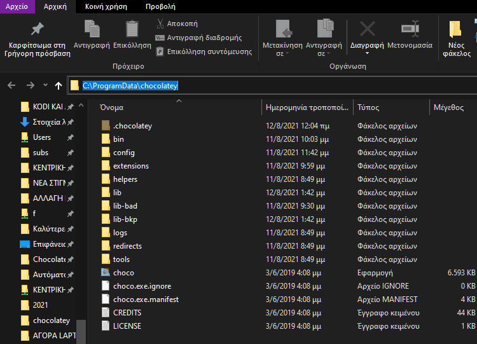Open the File menu tab
Image resolution: width=477 pixels, height=344 pixels.
coord(17,6)
